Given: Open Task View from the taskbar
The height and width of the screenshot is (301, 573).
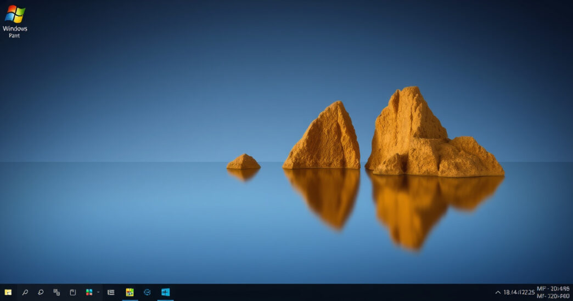Looking at the screenshot, I should (57, 292).
